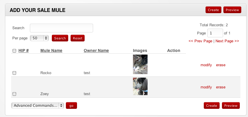Screen dimensions: 248x117
Task: Check the box for Rocko row
Action: [14, 73]
